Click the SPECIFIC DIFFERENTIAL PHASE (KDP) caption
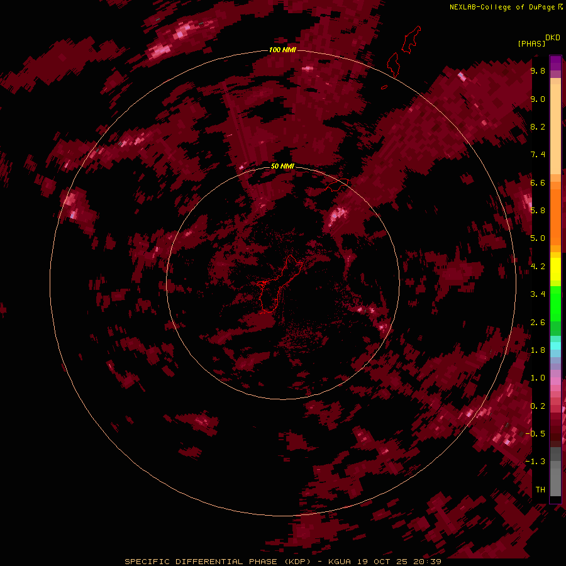566x566 pixels. [218, 562]
